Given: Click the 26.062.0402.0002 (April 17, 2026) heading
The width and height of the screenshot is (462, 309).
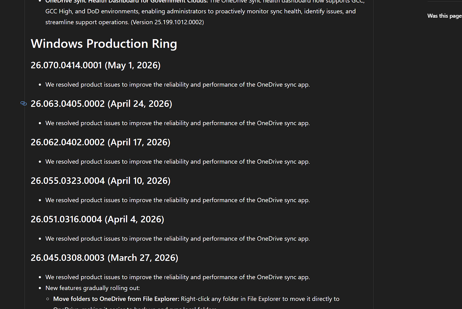Looking at the screenshot, I should click(101, 142).
